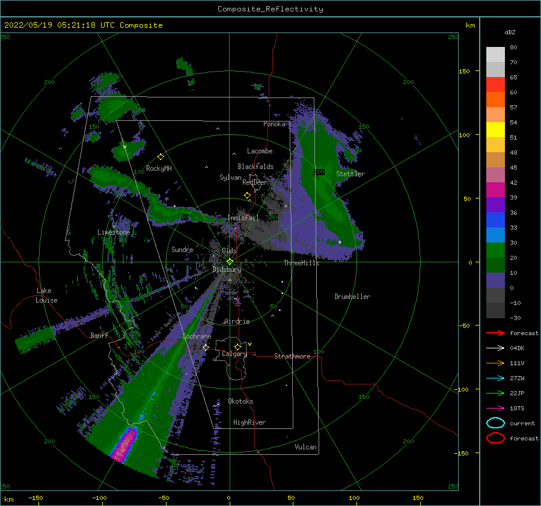The height and width of the screenshot is (506, 541).
Task: Click the 80 dBZ value in legend
Action: click(513, 47)
